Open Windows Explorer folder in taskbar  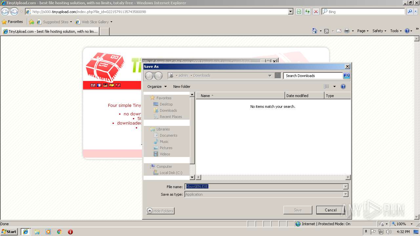(37, 232)
